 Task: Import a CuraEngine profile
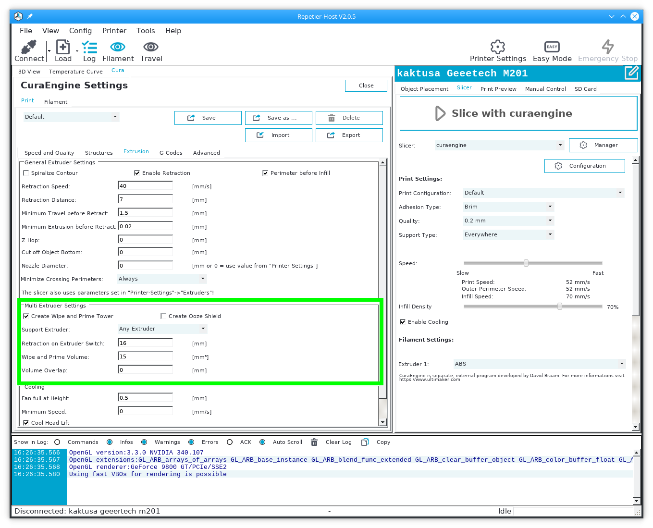pyautogui.click(x=279, y=135)
